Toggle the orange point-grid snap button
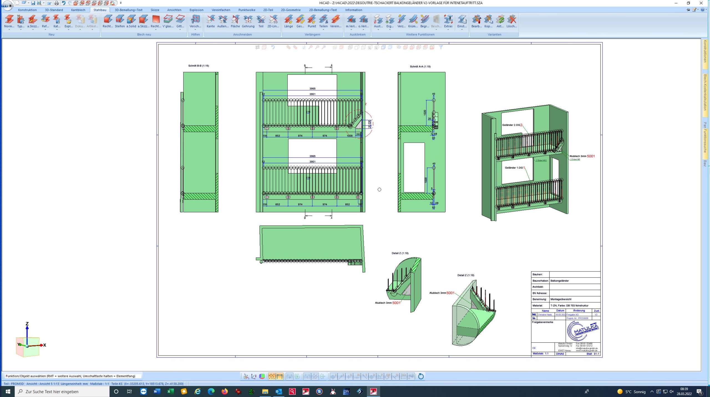This screenshot has width=710, height=397. tap(272, 376)
